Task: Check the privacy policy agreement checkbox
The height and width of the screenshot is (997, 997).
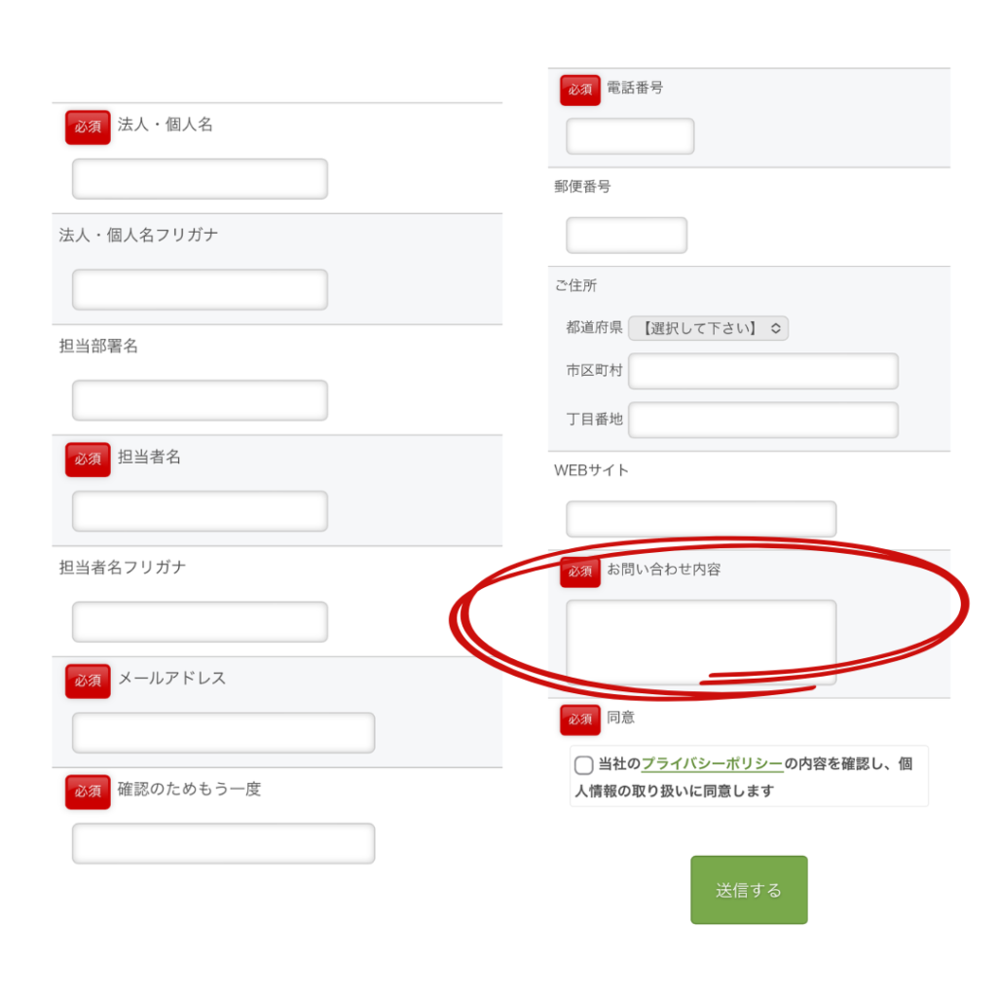Action: point(584,765)
